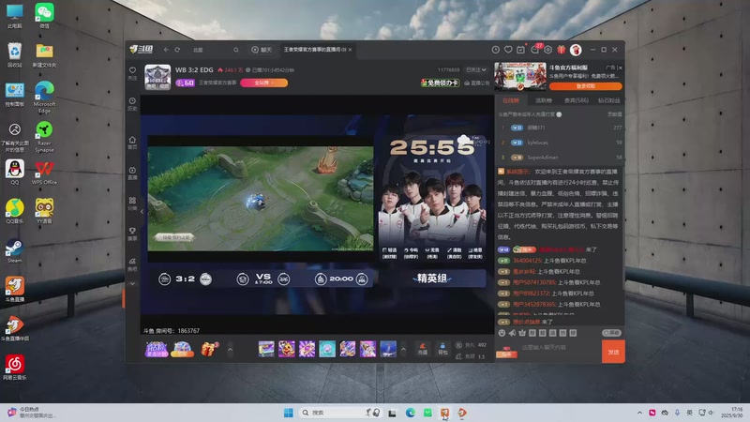Switch to the 聊天 tab
This screenshot has width=750, height=422.
click(x=262, y=50)
